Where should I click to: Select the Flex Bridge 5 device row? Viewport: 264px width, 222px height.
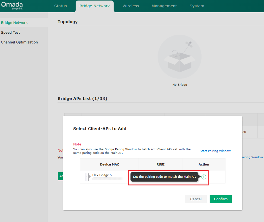(153, 177)
